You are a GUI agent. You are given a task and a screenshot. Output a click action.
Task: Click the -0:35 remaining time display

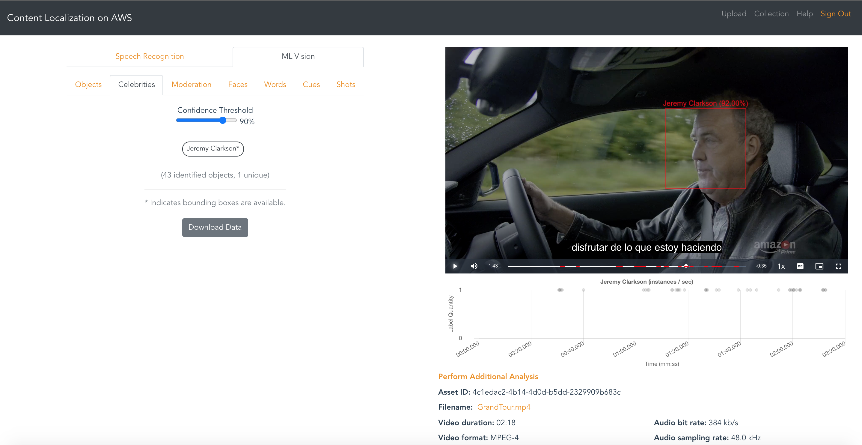point(761,266)
